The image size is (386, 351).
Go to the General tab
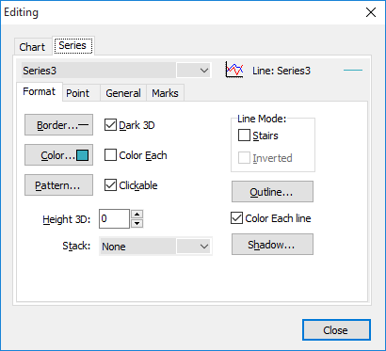tap(123, 93)
